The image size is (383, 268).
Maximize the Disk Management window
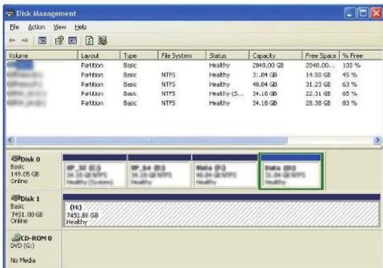(x=363, y=13)
